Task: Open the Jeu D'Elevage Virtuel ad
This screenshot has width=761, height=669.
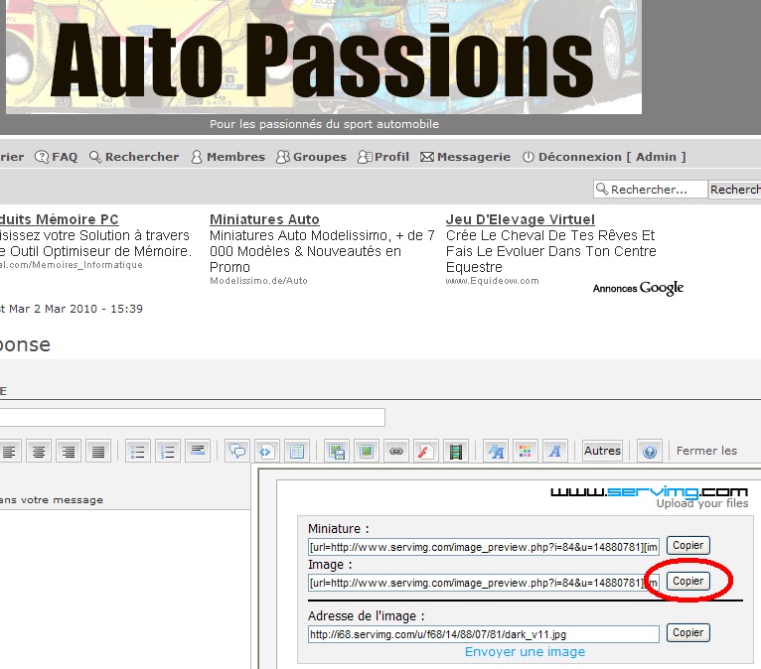Action: tap(521, 219)
